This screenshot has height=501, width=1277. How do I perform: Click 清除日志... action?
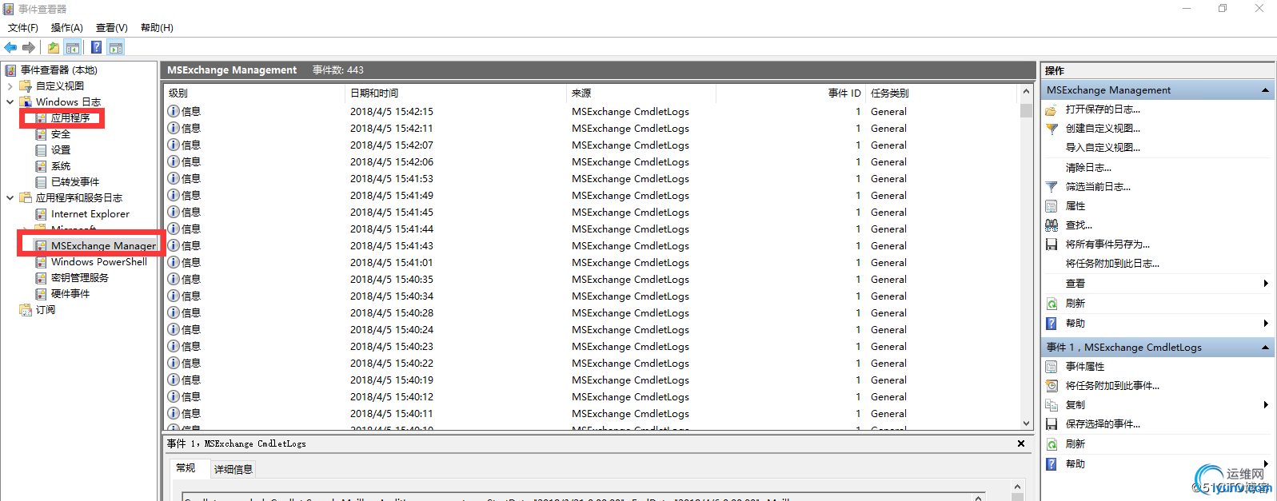(1088, 168)
